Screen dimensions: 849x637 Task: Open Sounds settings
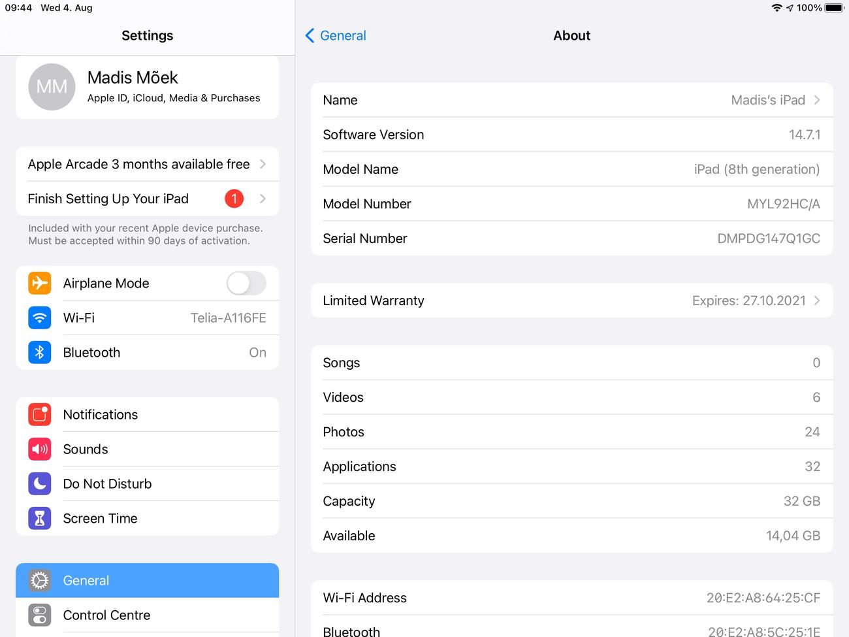pos(147,449)
